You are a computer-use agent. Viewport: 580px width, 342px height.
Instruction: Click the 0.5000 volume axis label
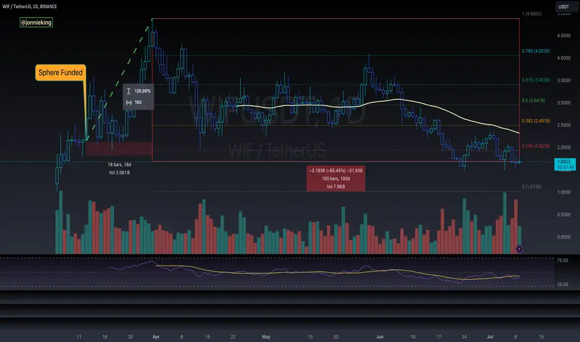point(564,215)
